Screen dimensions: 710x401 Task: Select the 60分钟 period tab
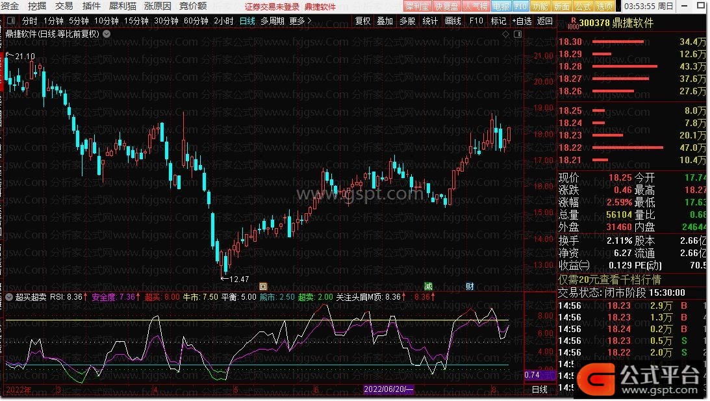196,21
